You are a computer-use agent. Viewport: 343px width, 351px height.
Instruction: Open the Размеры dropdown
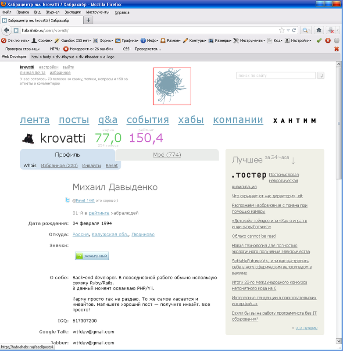[x=220, y=40]
